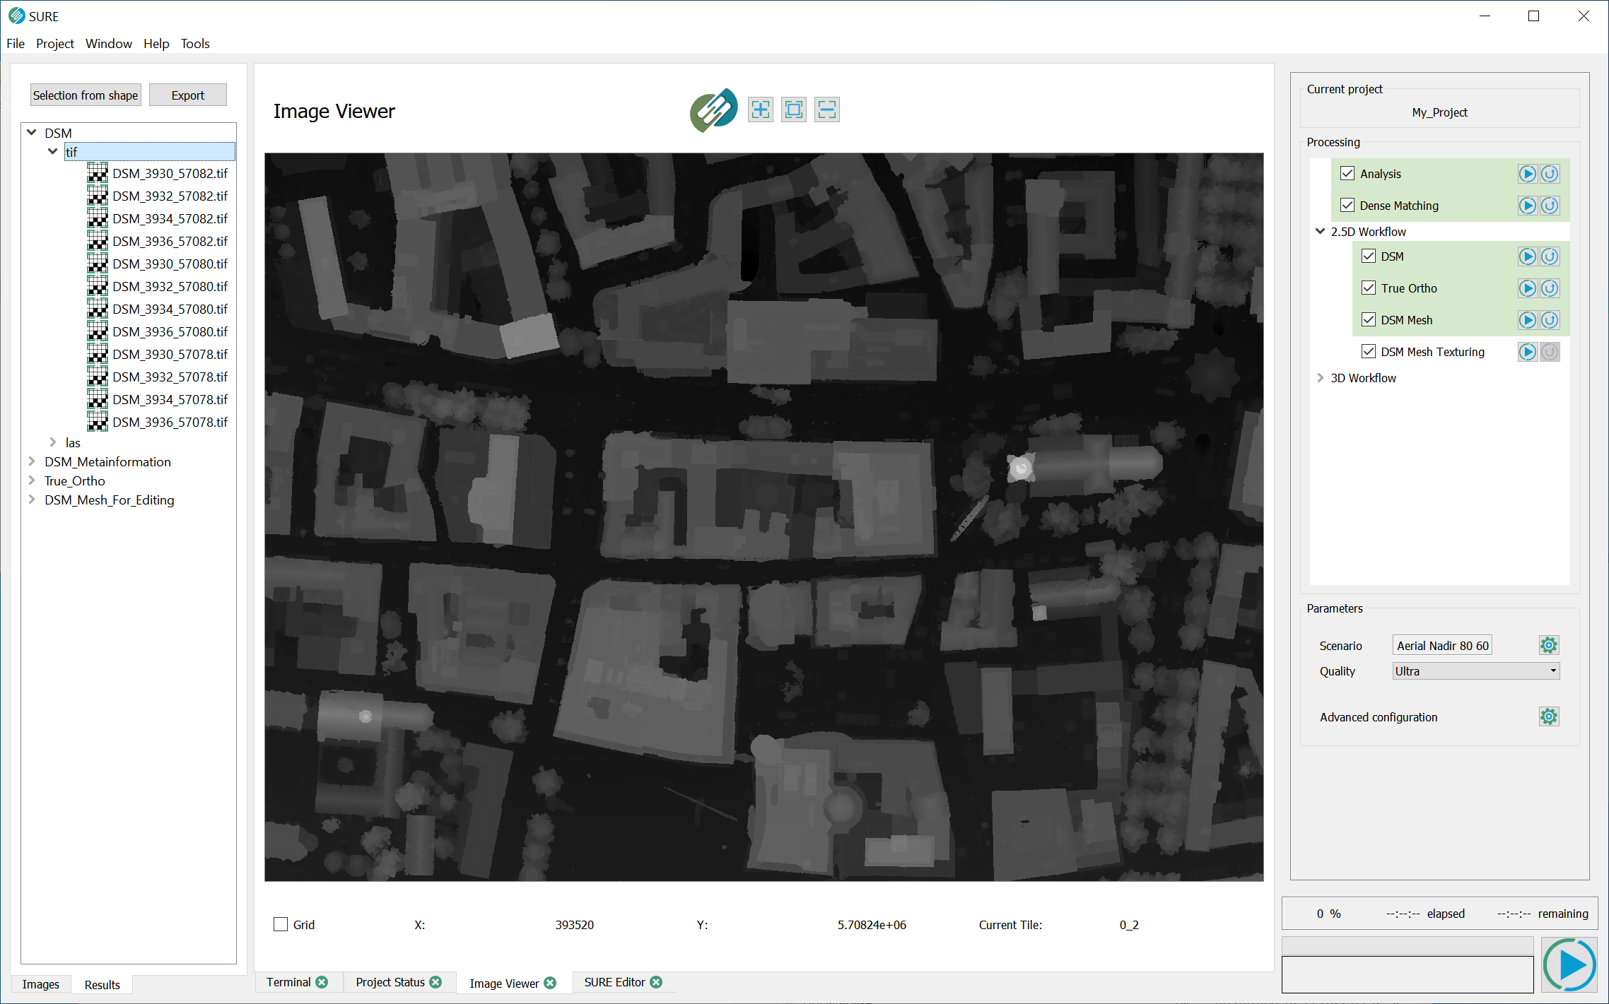Open the Tools menu

(195, 44)
